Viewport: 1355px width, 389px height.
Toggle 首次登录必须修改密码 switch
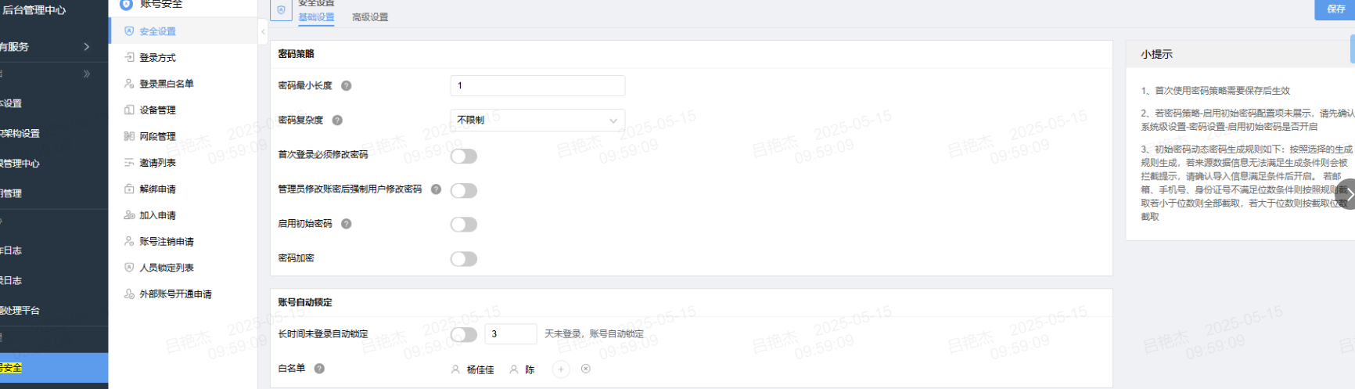tap(464, 156)
